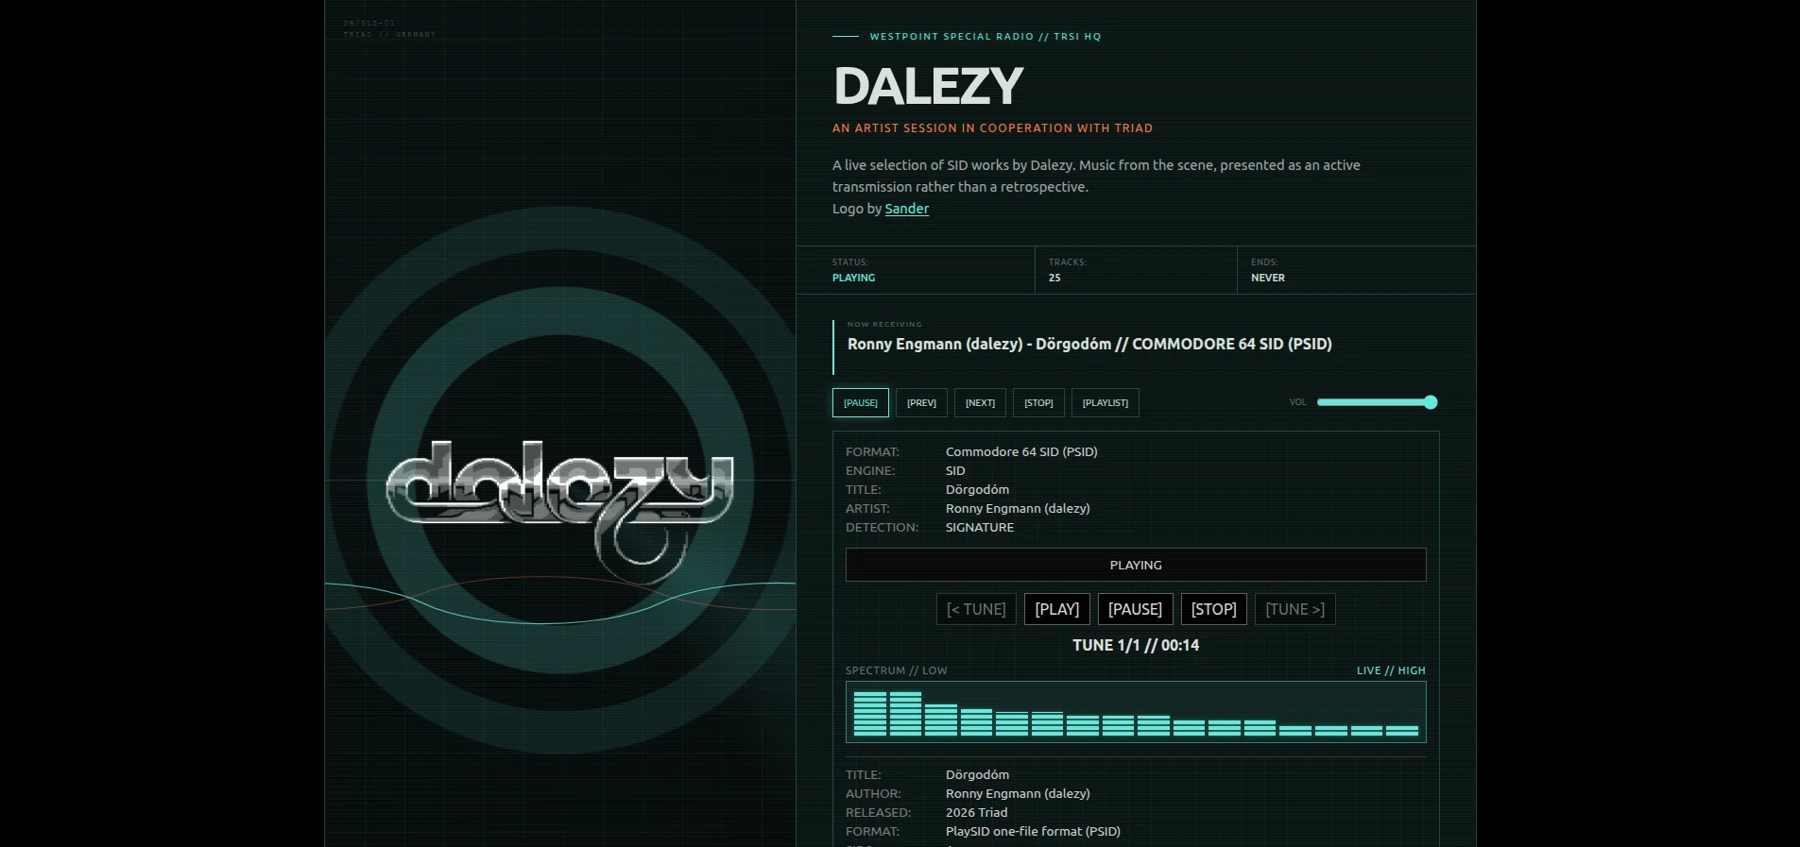Click the DETECTION value 'SIGNATURE'

pos(979,527)
